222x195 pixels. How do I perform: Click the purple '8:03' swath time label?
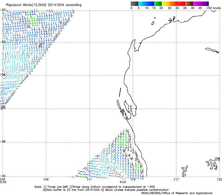tap(123, 182)
